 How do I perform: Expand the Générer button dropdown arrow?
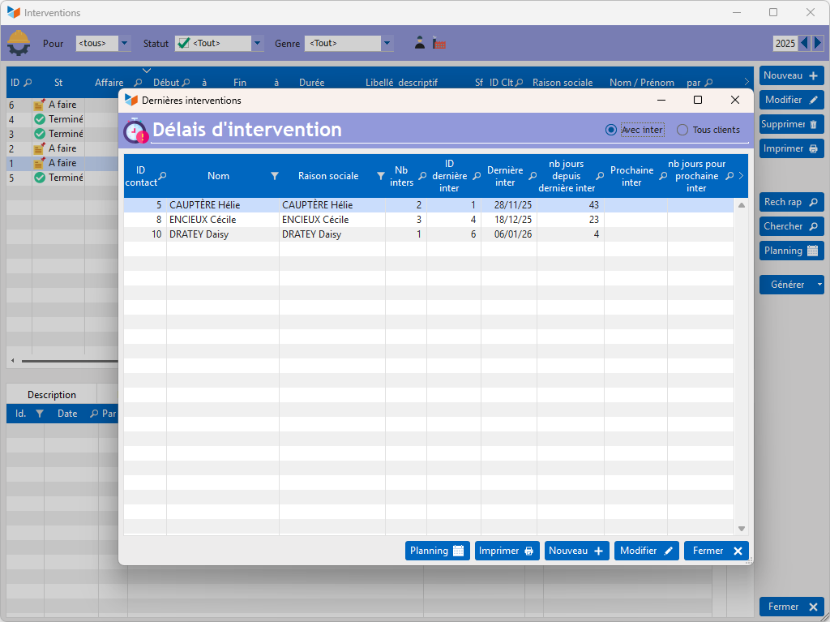point(819,285)
